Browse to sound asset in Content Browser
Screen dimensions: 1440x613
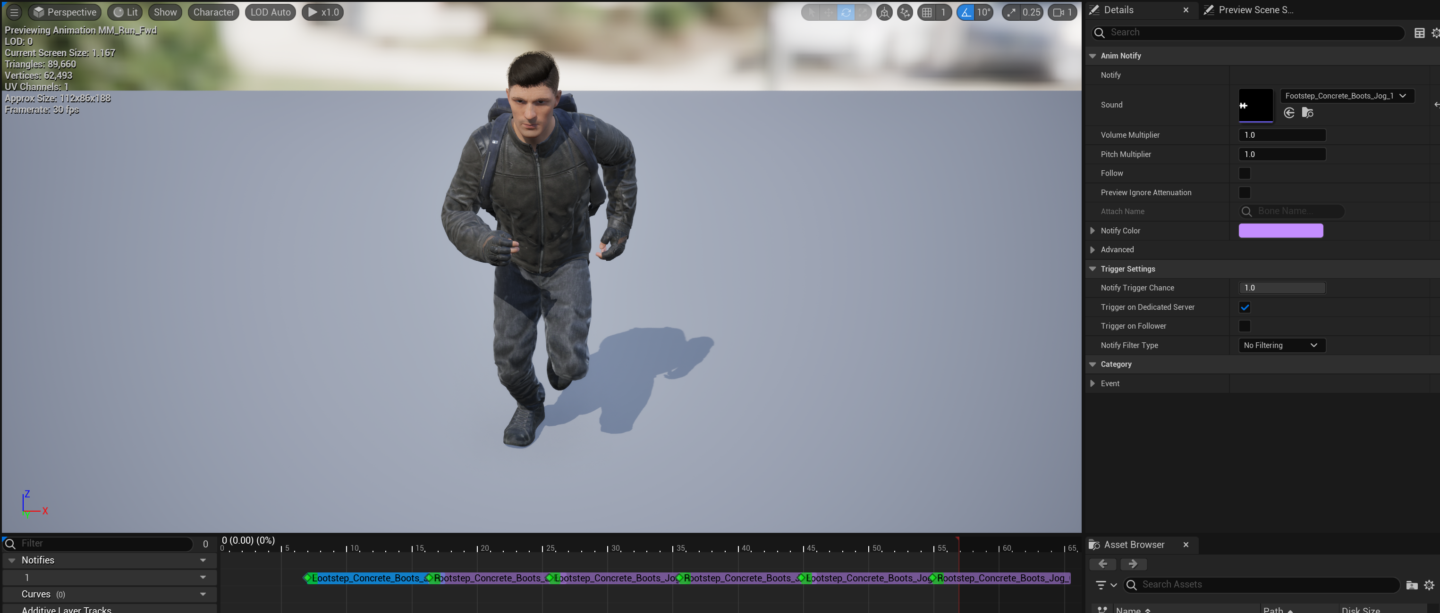pos(1307,113)
